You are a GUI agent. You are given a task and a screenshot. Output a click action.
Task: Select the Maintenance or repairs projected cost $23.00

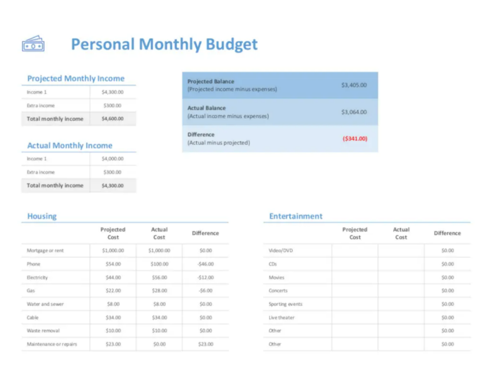click(x=113, y=344)
